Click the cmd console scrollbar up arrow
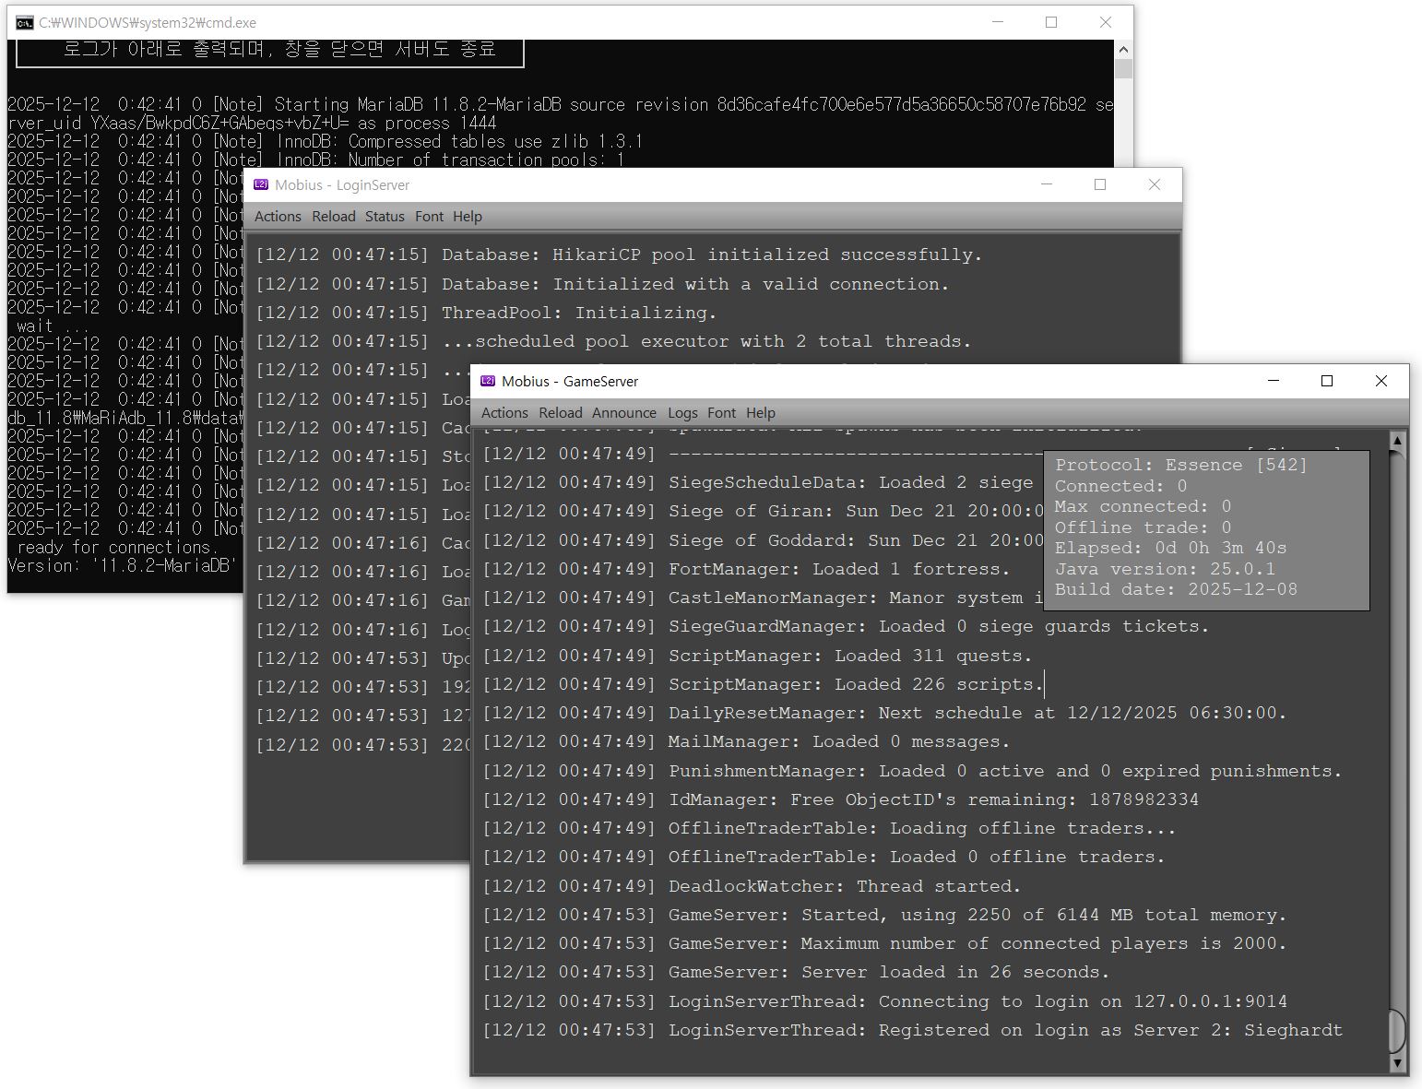Screen dimensions: 1422x1089 click(1123, 50)
